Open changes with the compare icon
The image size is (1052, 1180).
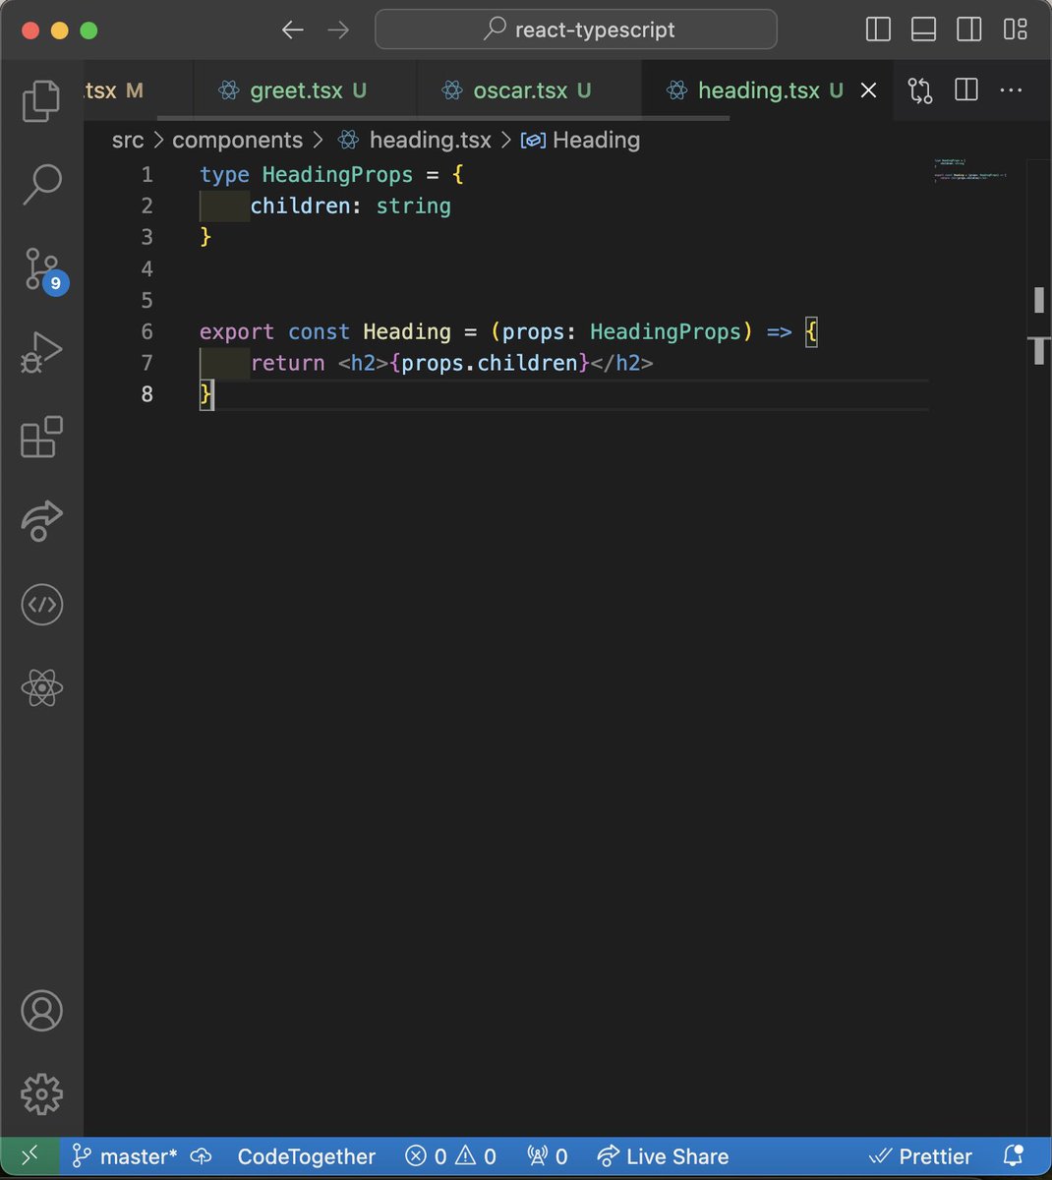(920, 90)
